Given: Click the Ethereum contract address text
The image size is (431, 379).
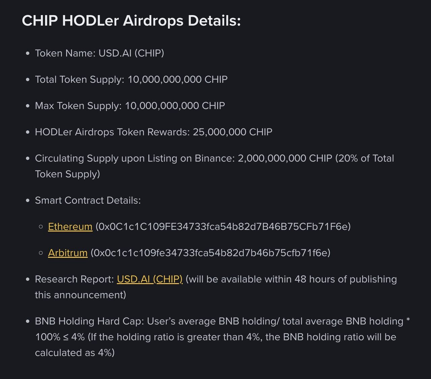Looking at the screenshot, I should pyautogui.click(x=223, y=226).
